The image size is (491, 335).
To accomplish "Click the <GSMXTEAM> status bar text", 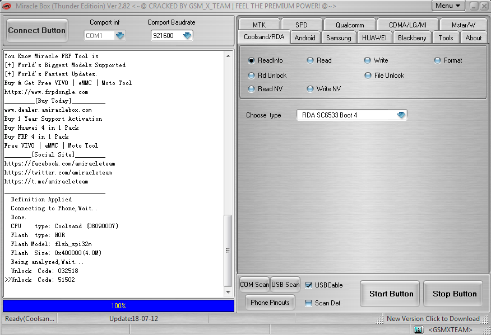I will 450,330.
